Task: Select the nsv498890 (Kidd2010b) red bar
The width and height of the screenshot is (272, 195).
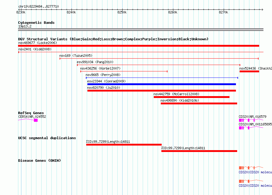Action: 199,103
